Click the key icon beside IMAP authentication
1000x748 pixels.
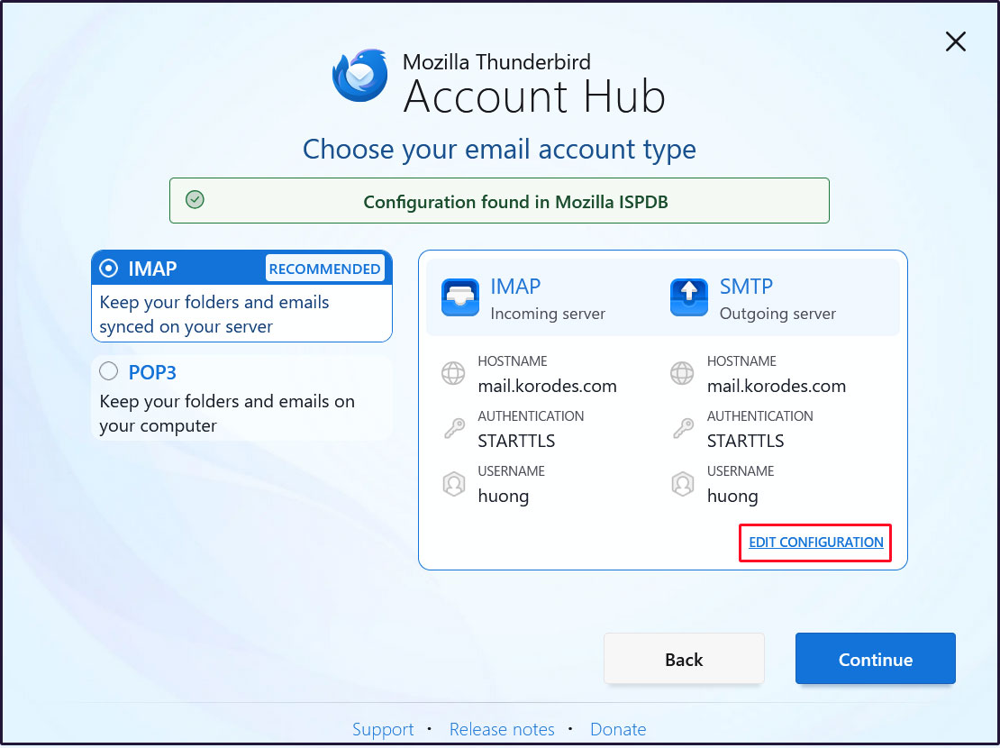point(454,428)
